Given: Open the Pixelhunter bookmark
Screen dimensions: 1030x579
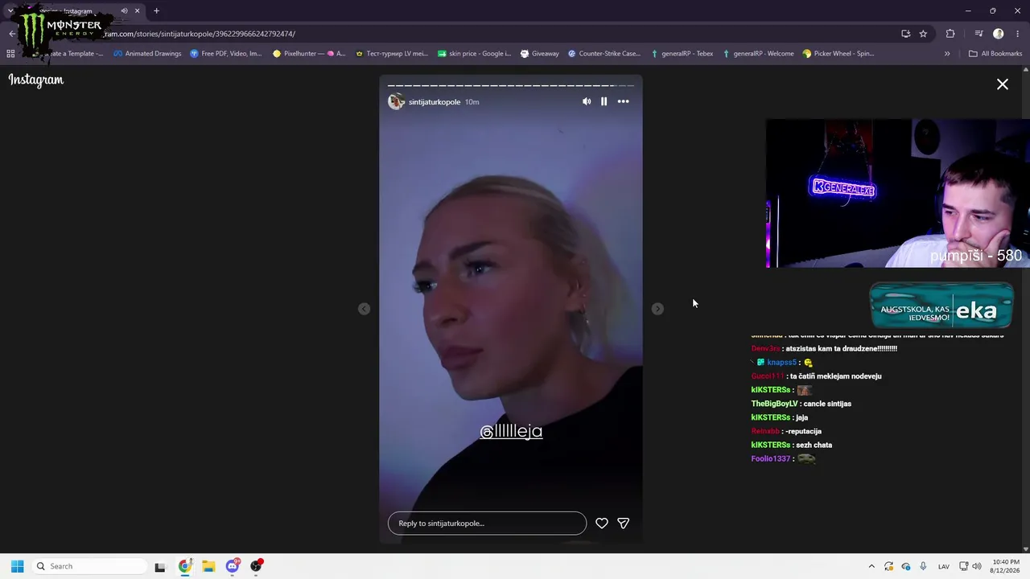Looking at the screenshot, I should 309,54.
